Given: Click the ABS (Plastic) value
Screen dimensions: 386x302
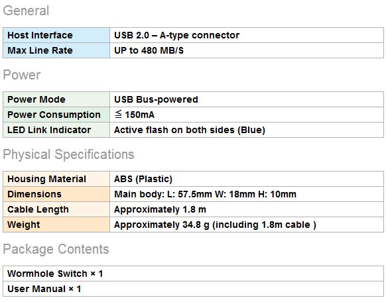Looking at the screenshot, I should pyautogui.click(x=143, y=179).
